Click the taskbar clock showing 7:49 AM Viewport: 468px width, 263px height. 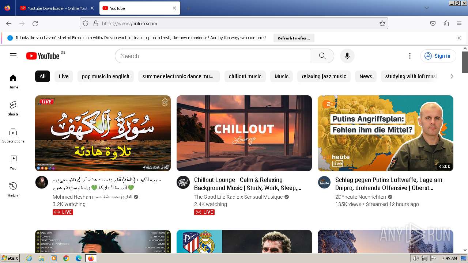[449, 258]
